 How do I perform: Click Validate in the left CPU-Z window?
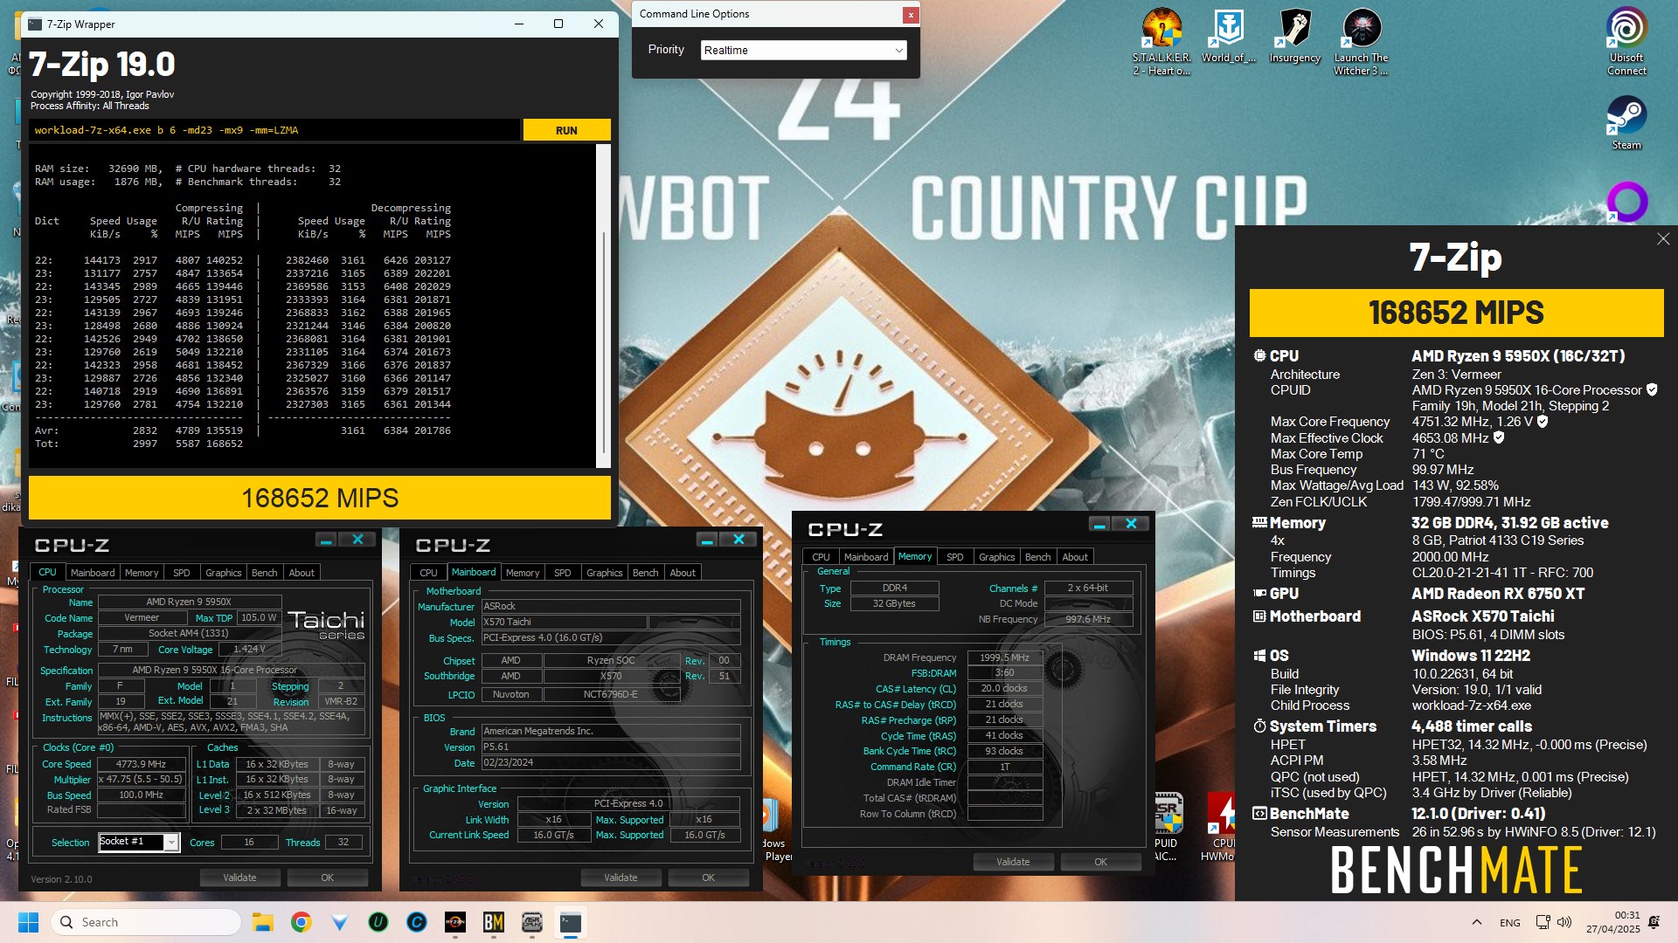pyautogui.click(x=239, y=878)
